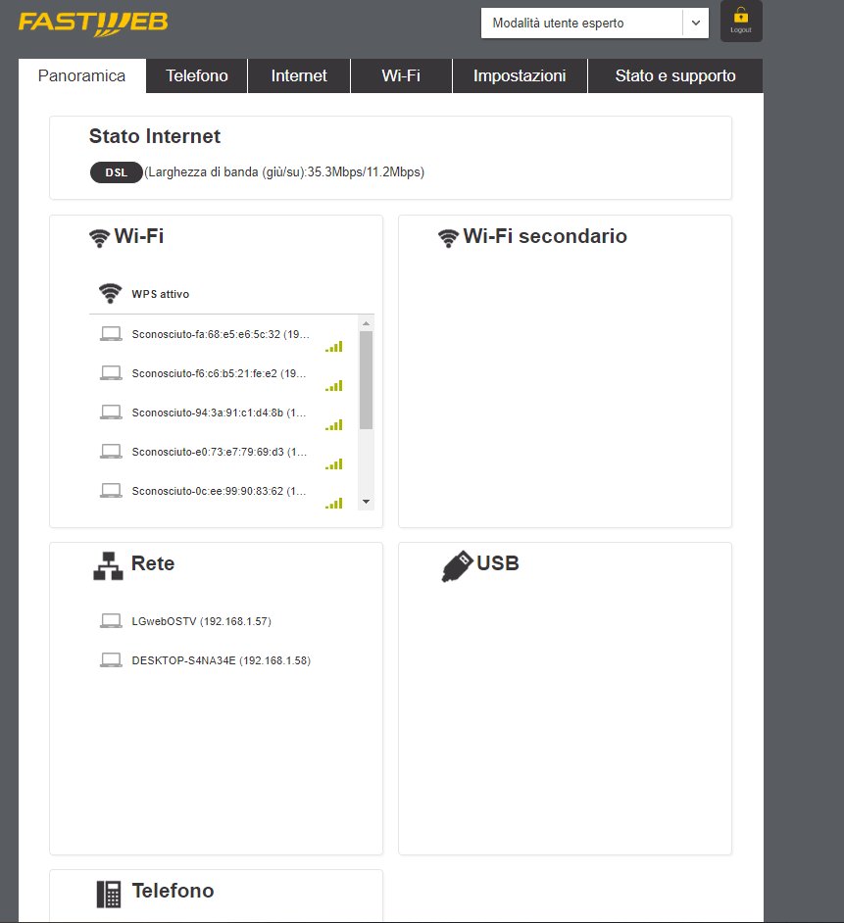Screen dimensions: 844x923
Task: Open the Wi-Fi panel heading
Action: coord(139,236)
